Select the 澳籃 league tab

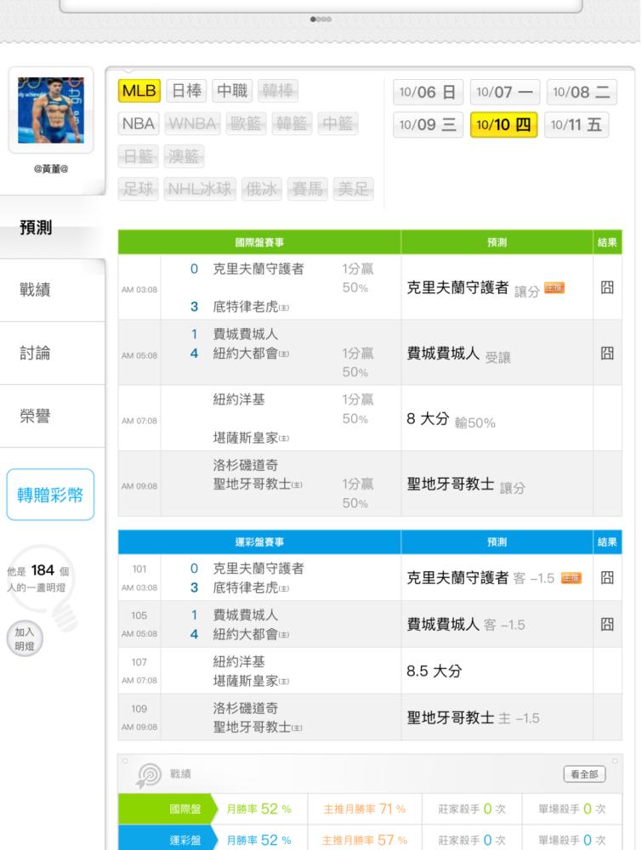pyautogui.click(x=184, y=156)
